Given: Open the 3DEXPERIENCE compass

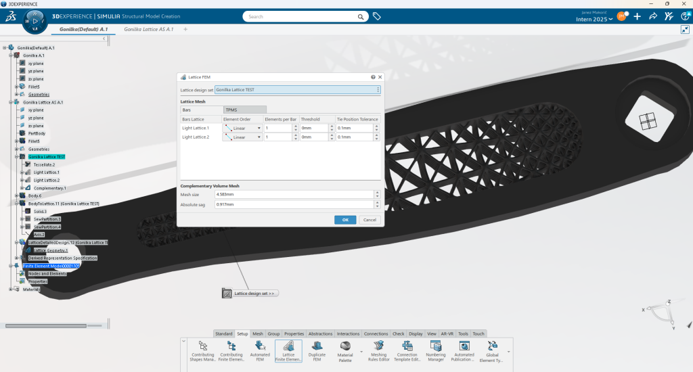Looking at the screenshot, I should point(35,21).
